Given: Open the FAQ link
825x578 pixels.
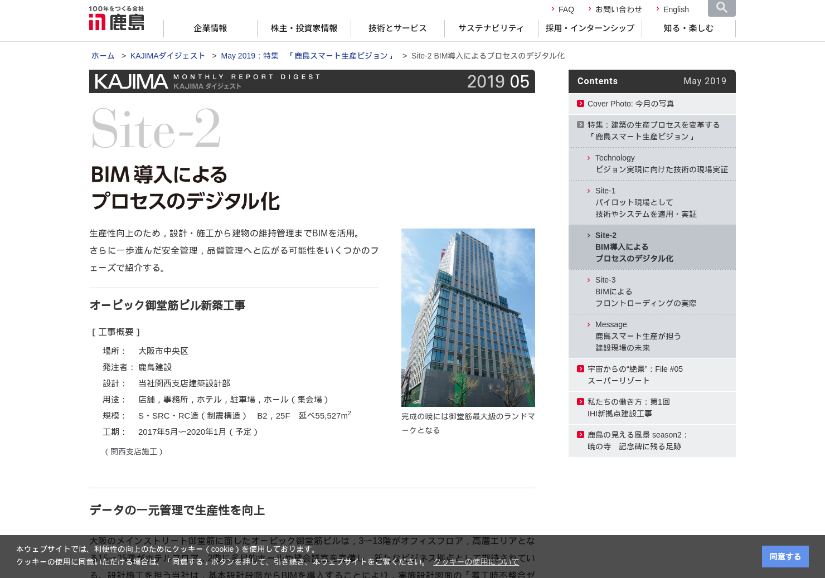Looking at the screenshot, I should pyautogui.click(x=566, y=9).
